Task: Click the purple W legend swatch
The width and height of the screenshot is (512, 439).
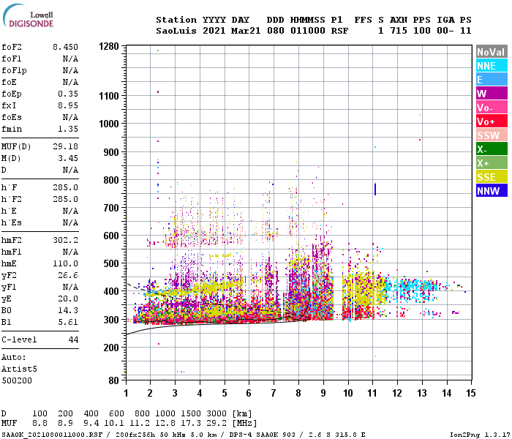Action: [x=492, y=94]
